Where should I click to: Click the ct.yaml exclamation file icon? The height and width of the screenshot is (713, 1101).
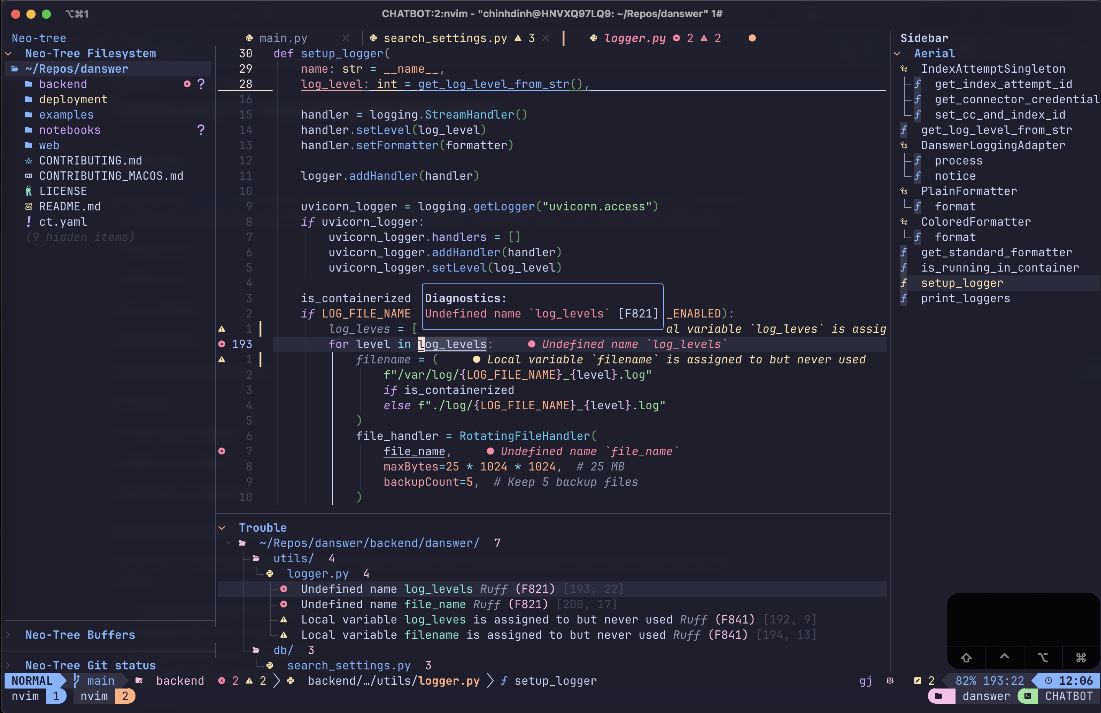[29, 222]
